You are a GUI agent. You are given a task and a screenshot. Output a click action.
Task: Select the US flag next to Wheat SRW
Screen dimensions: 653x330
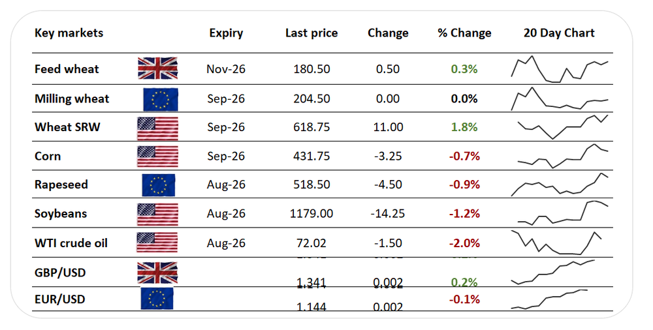(x=157, y=128)
